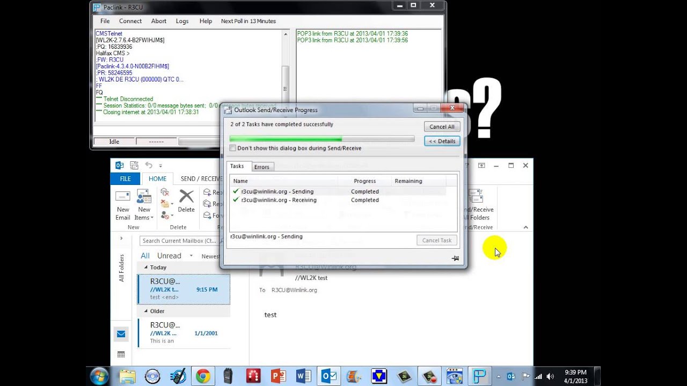Click the Cancel Task button
The image size is (687, 386).
tap(437, 240)
